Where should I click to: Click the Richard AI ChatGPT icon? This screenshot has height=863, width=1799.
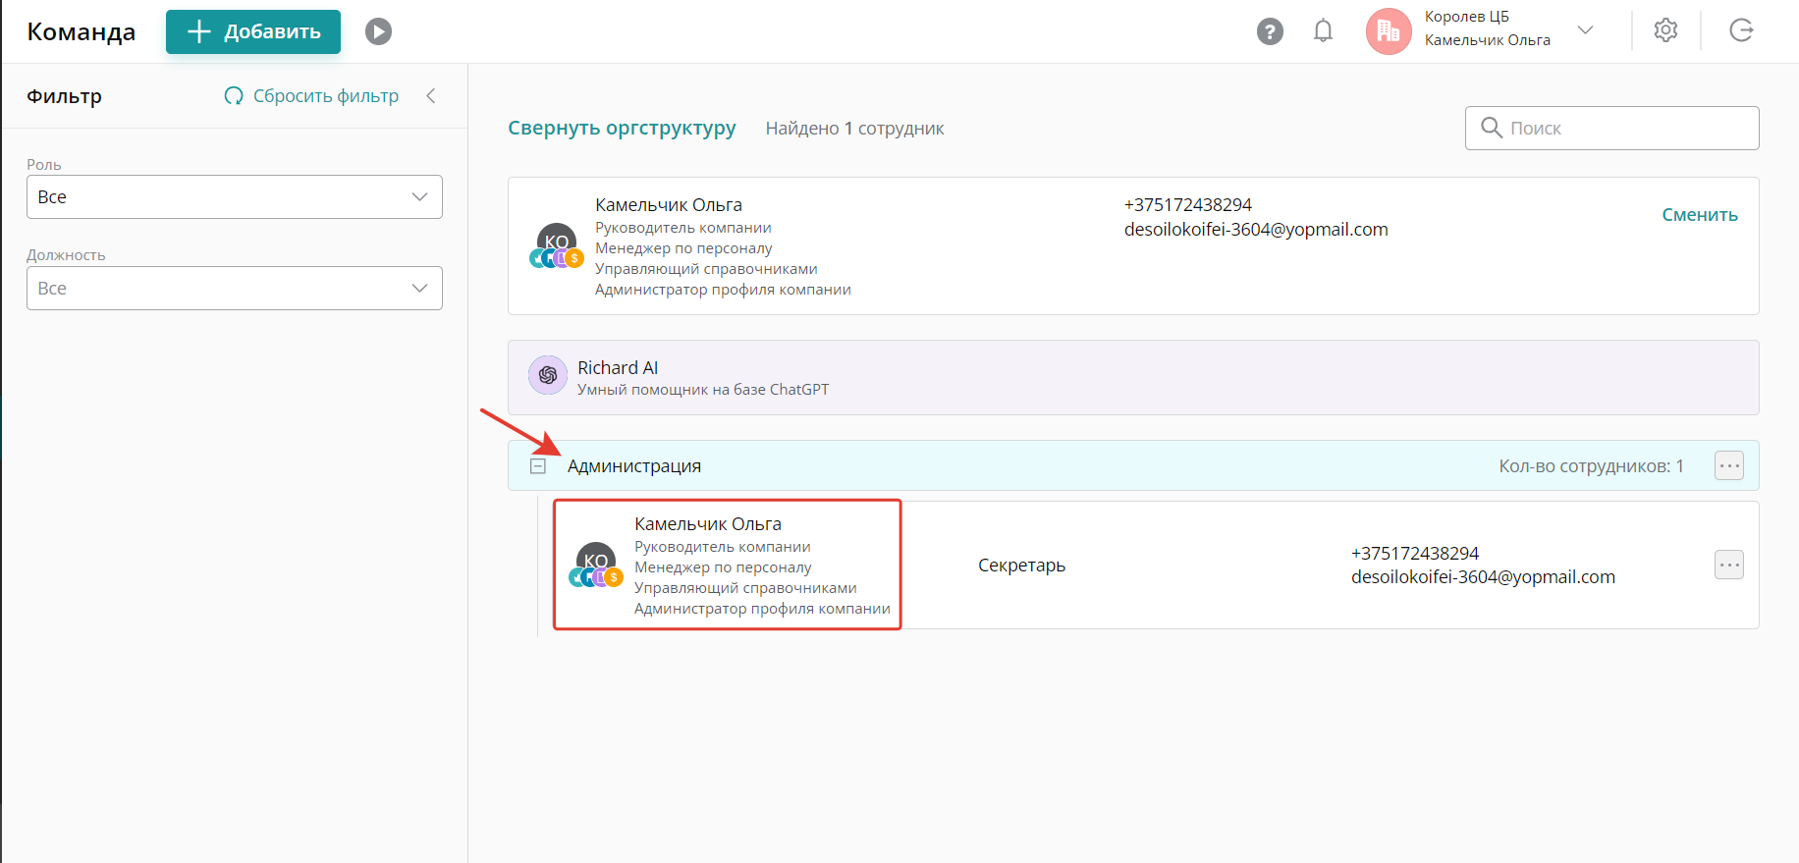pos(548,375)
